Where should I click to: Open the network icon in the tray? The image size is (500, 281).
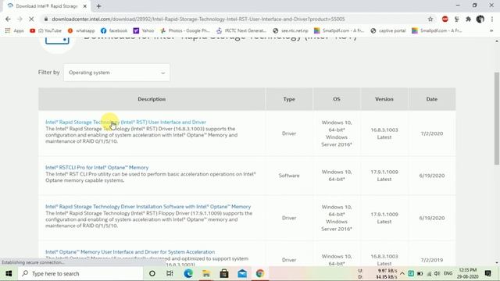tap(429, 274)
